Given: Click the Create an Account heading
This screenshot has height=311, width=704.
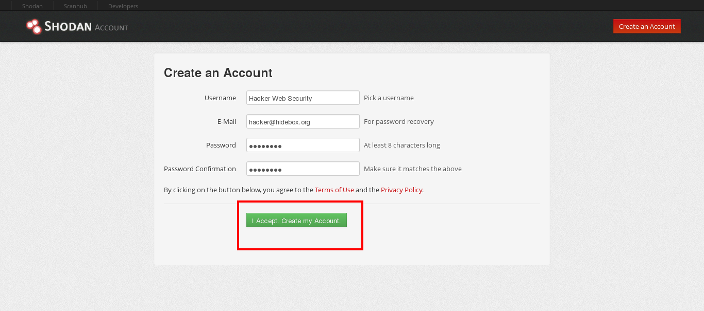Looking at the screenshot, I should coord(218,73).
